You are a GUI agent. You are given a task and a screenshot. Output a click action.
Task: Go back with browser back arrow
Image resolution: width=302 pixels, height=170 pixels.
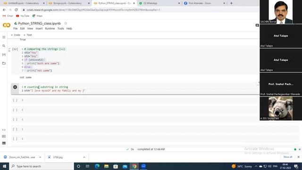pyautogui.click(x=4, y=10)
